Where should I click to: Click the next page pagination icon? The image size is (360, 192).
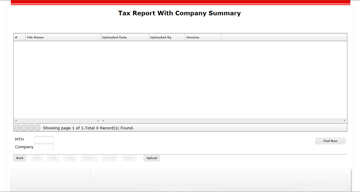point(31,128)
